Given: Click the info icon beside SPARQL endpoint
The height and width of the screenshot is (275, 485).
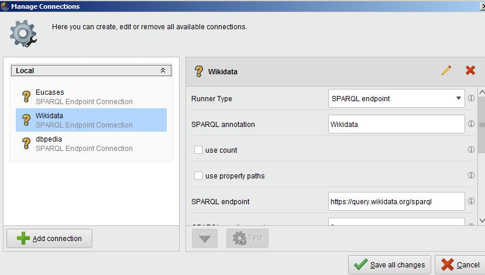Looking at the screenshot, I should click(471, 201).
